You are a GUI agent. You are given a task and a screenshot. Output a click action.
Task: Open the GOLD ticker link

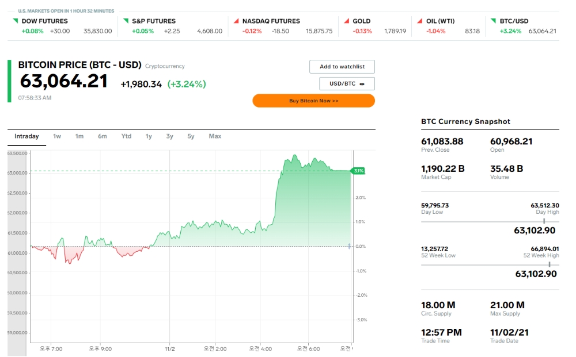(x=362, y=21)
